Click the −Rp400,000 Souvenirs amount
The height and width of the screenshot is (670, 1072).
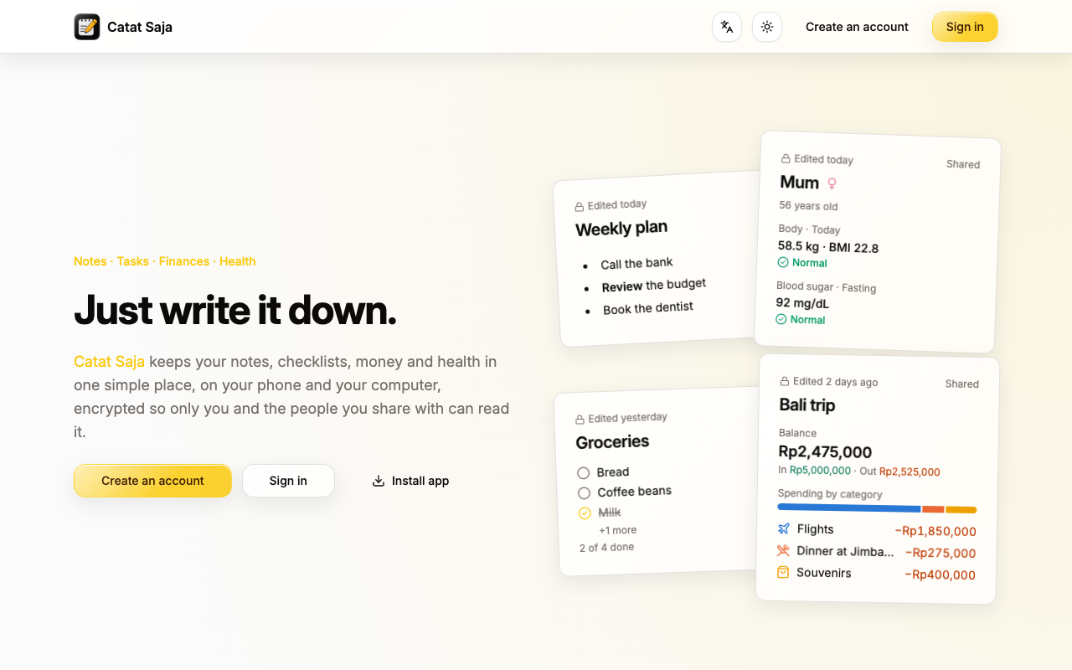(940, 575)
